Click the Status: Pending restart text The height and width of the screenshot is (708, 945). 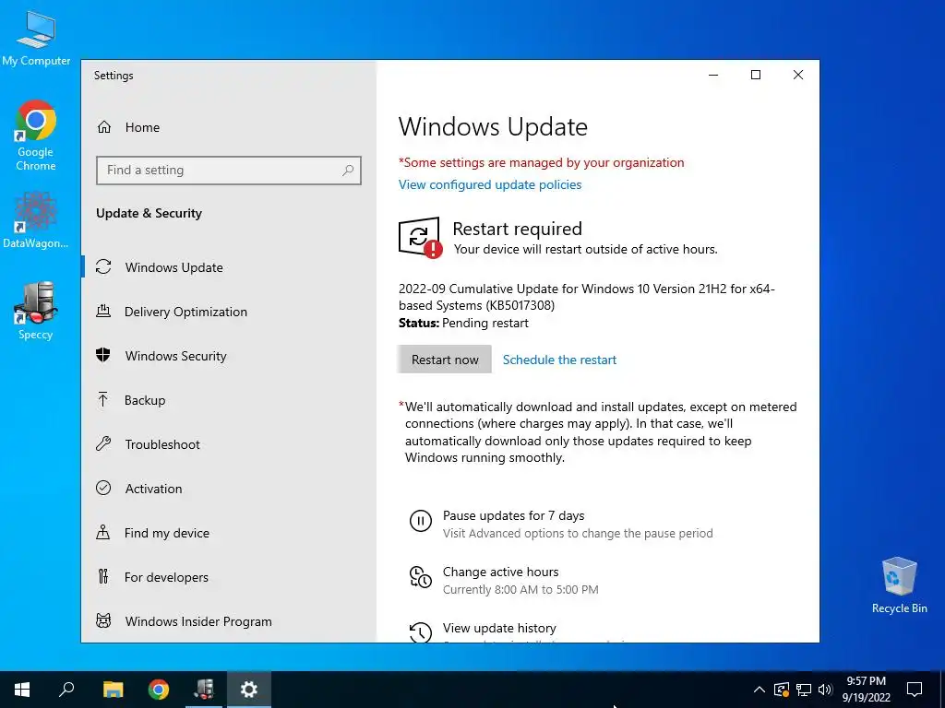pyautogui.click(x=463, y=323)
